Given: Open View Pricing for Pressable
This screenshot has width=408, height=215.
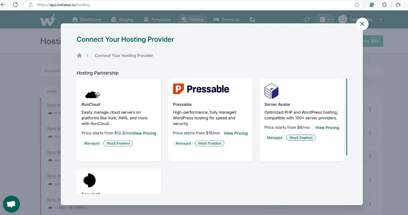Looking at the screenshot, I should (236, 133).
